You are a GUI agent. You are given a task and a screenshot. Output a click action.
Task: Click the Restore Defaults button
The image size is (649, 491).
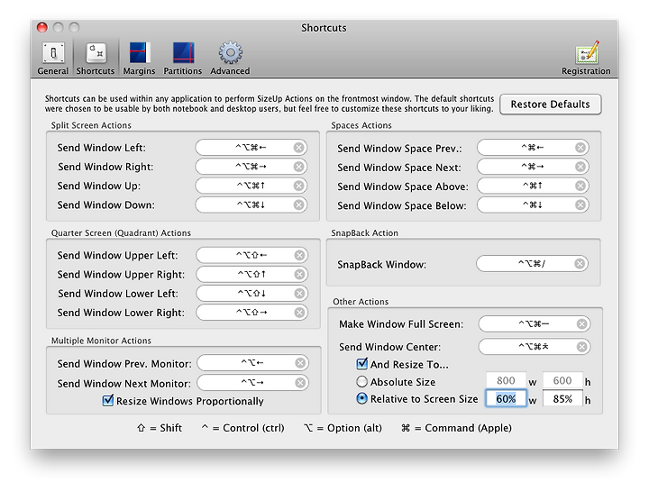point(551,105)
